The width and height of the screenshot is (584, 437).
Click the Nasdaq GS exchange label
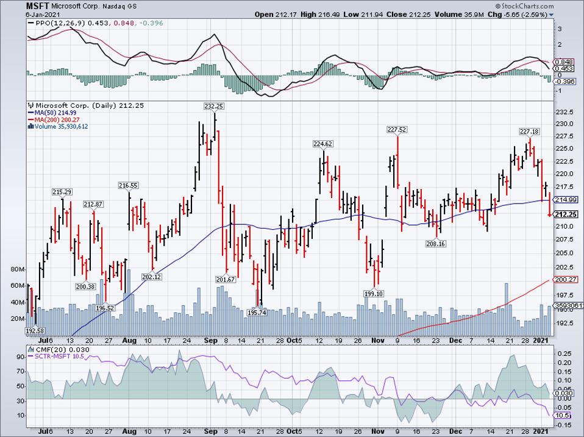tap(119, 7)
